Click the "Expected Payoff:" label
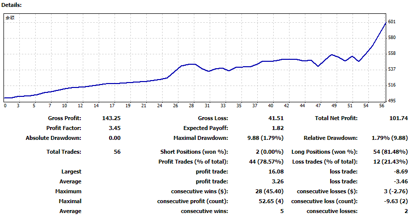The height and width of the screenshot is (215, 410). 206,128
